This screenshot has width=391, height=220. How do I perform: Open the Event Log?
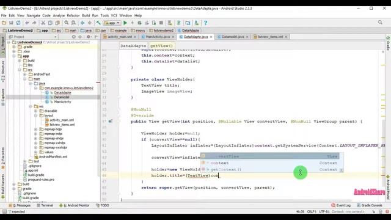(341, 205)
